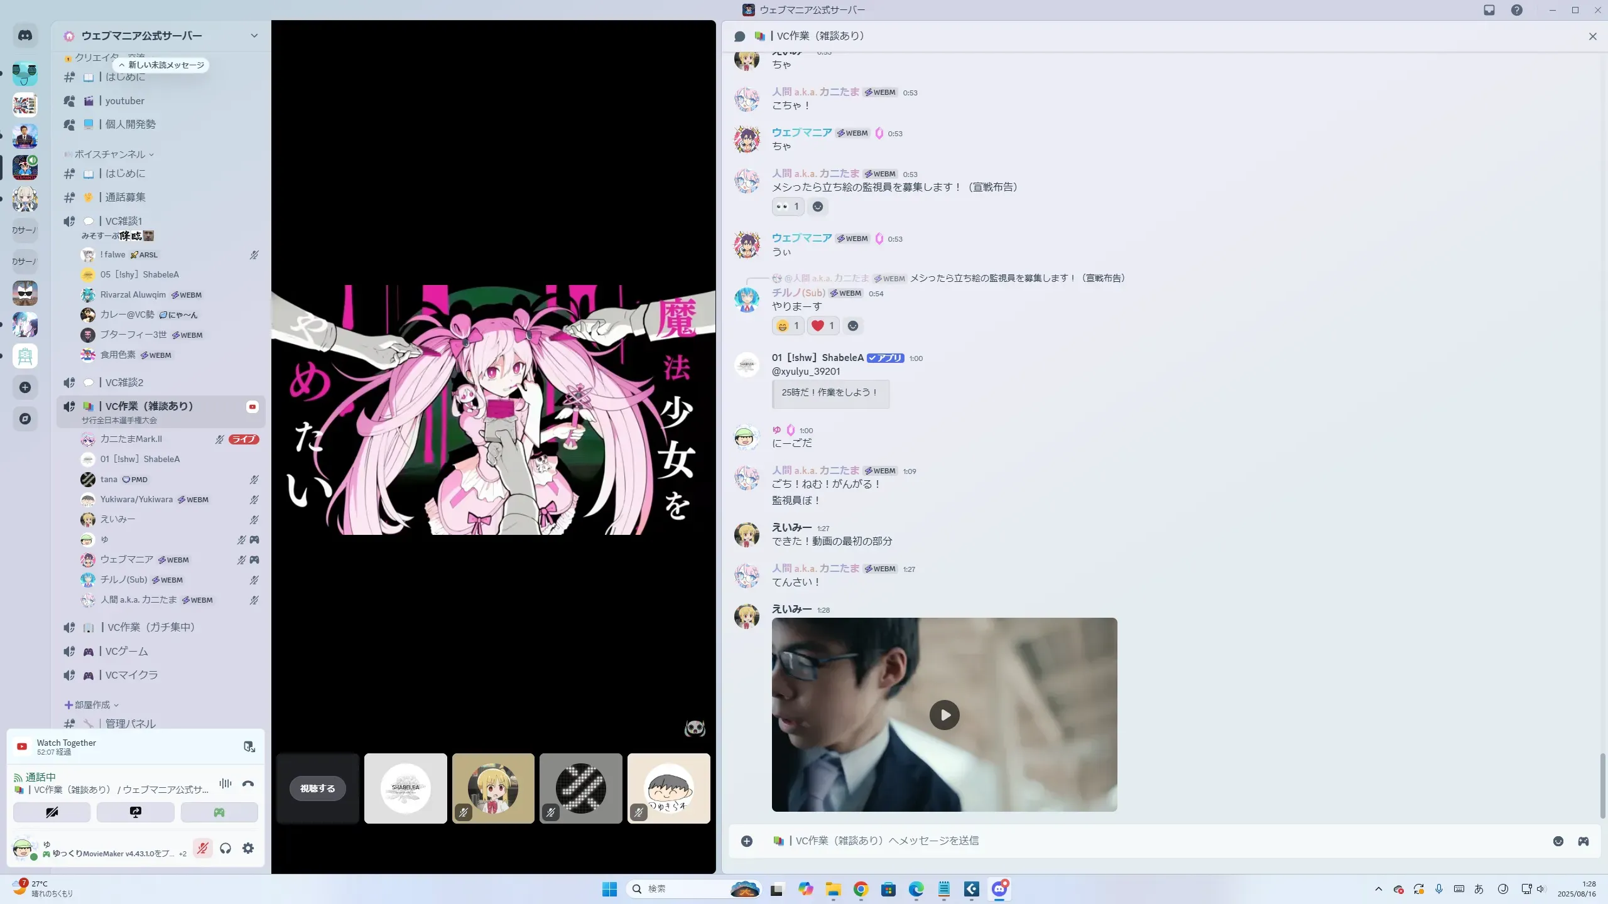This screenshot has width=1608, height=904.
Task: Open emoji picker in message box
Action: (1558, 841)
